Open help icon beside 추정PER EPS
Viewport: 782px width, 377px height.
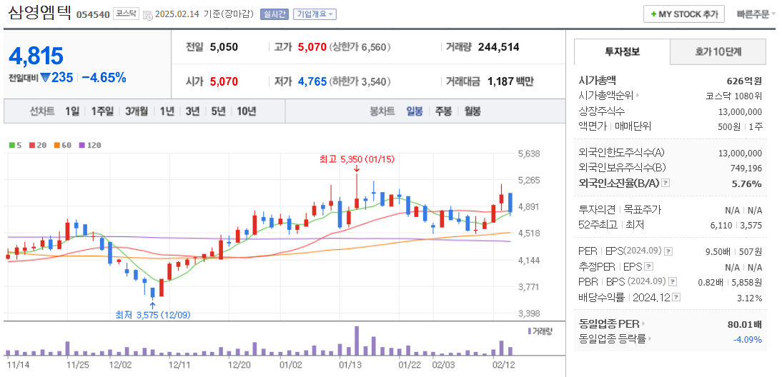649,266
